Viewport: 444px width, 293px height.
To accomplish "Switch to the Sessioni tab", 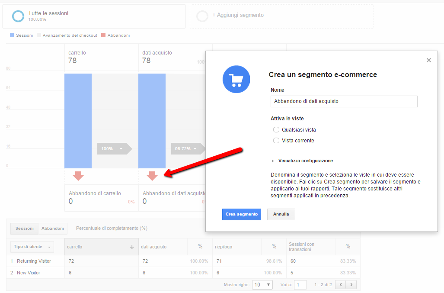I will coord(25,229).
